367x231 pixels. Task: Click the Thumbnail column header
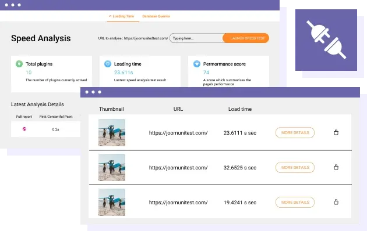111,109
